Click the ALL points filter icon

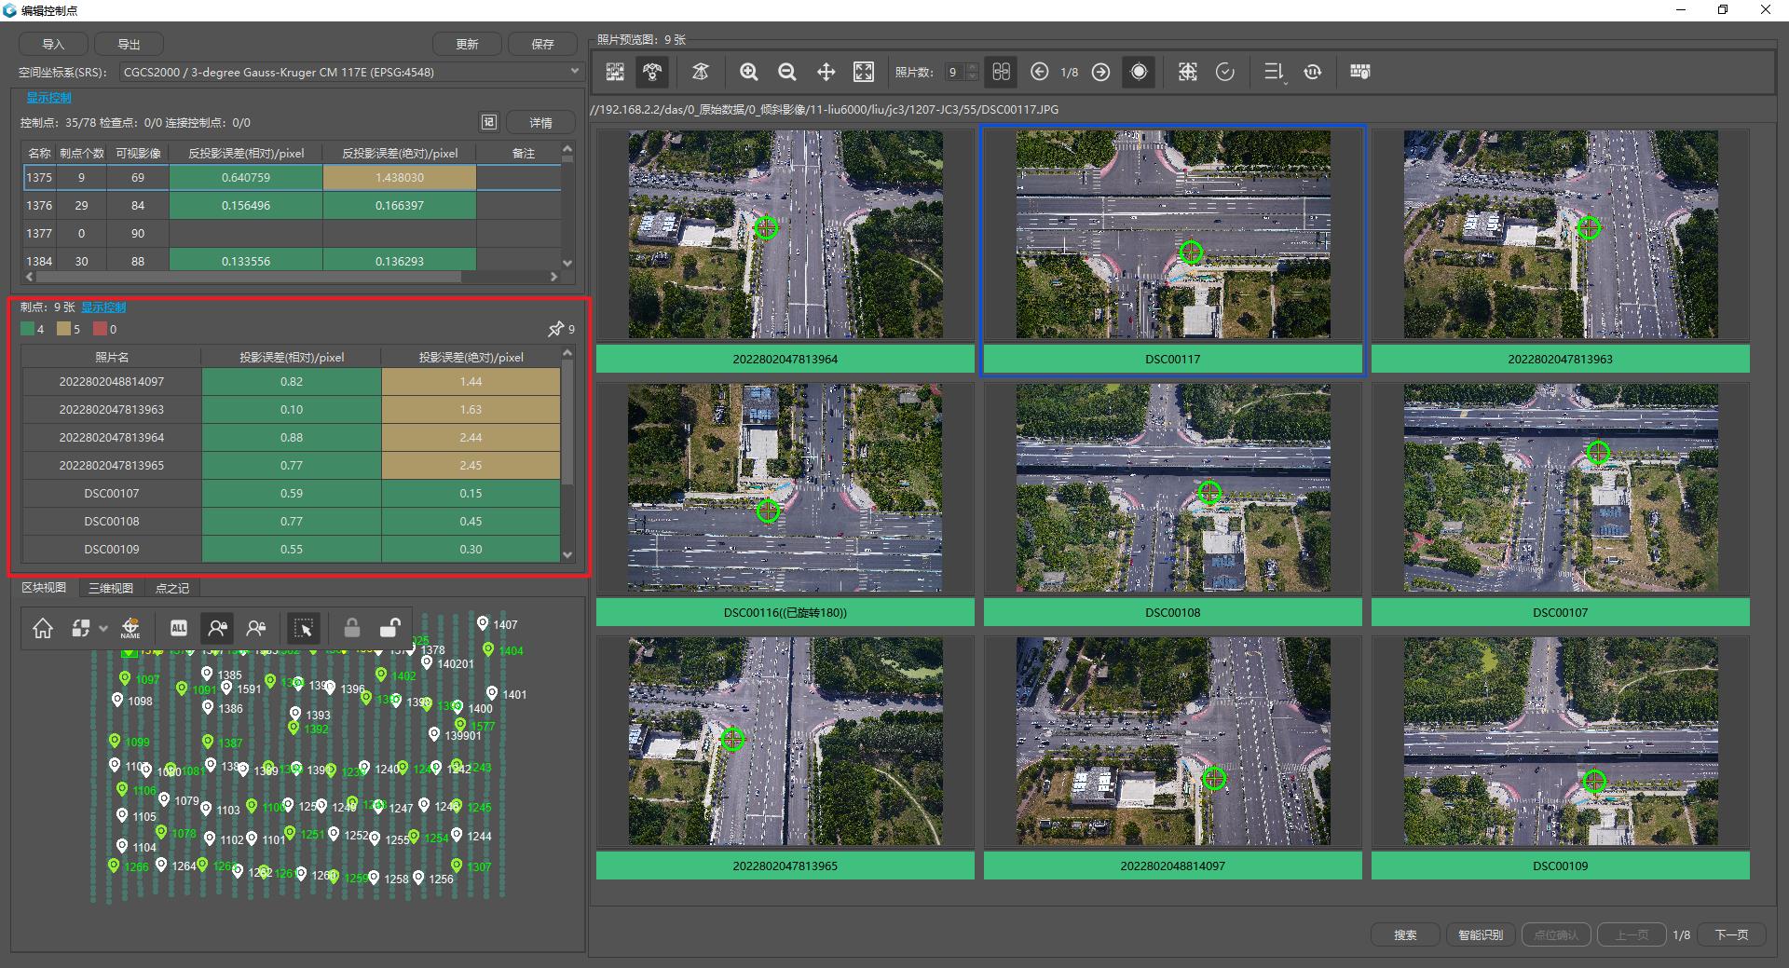click(x=179, y=629)
